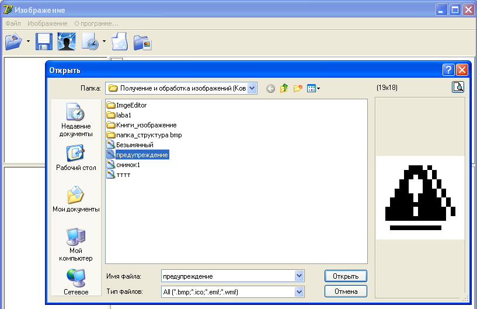Select the ImgeEditor folder
Viewport: 477px width, 309px height.
click(x=127, y=105)
